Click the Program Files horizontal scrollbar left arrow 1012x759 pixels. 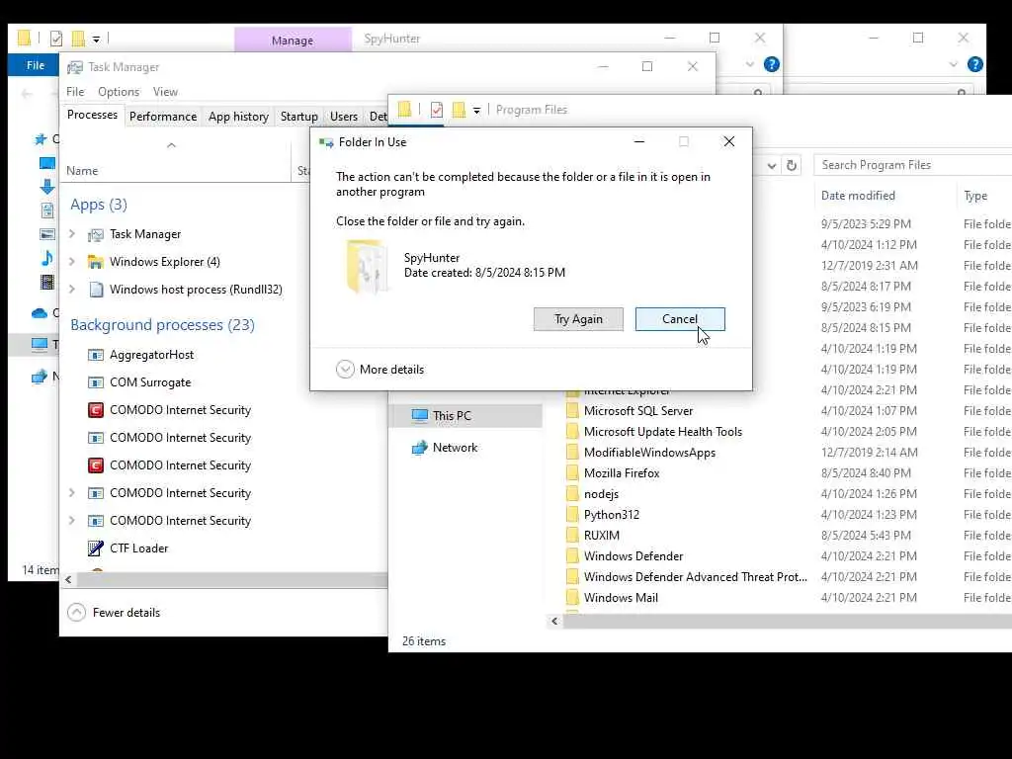click(555, 621)
